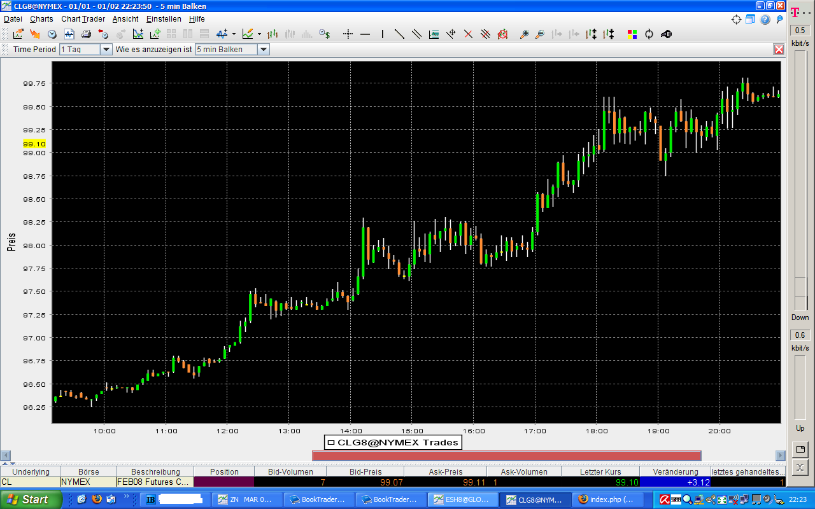The width and height of the screenshot is (815, 509).
Task: Click the Windows Start button
Action: tap(31, 499)
